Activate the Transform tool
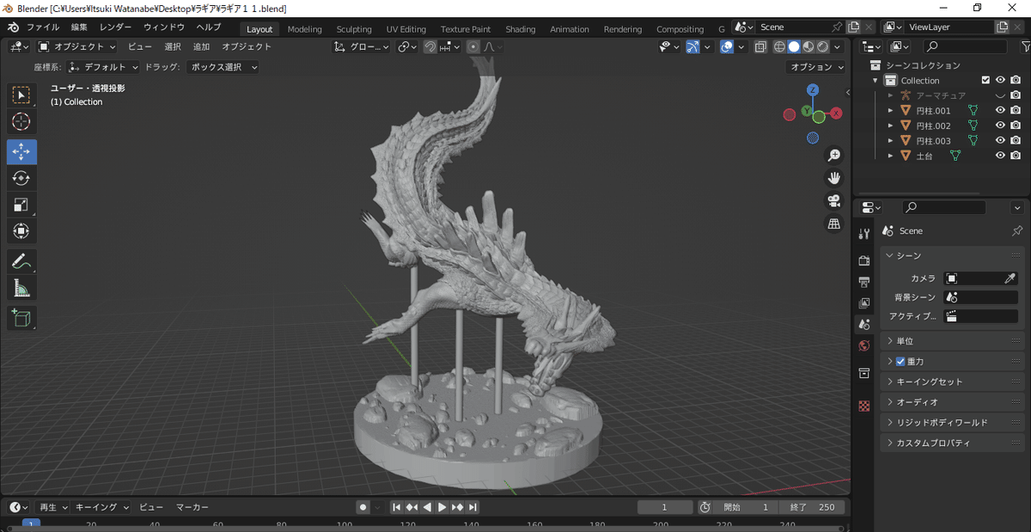1031x532 pixels. pyautogui.click(x=21, y=231)
